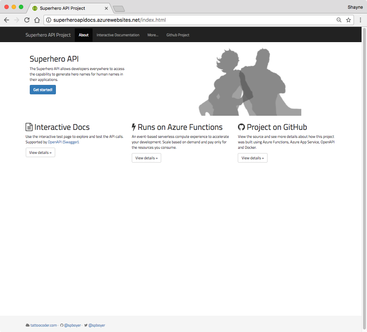View site information icon in address bar

48,20
